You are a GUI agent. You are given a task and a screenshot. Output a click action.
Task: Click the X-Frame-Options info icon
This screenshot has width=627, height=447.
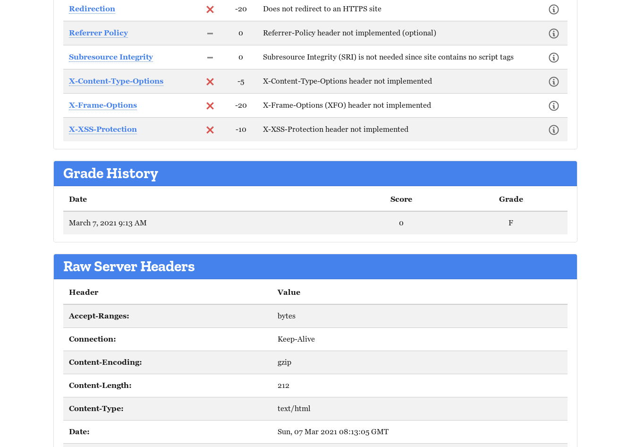pos(553,106)
